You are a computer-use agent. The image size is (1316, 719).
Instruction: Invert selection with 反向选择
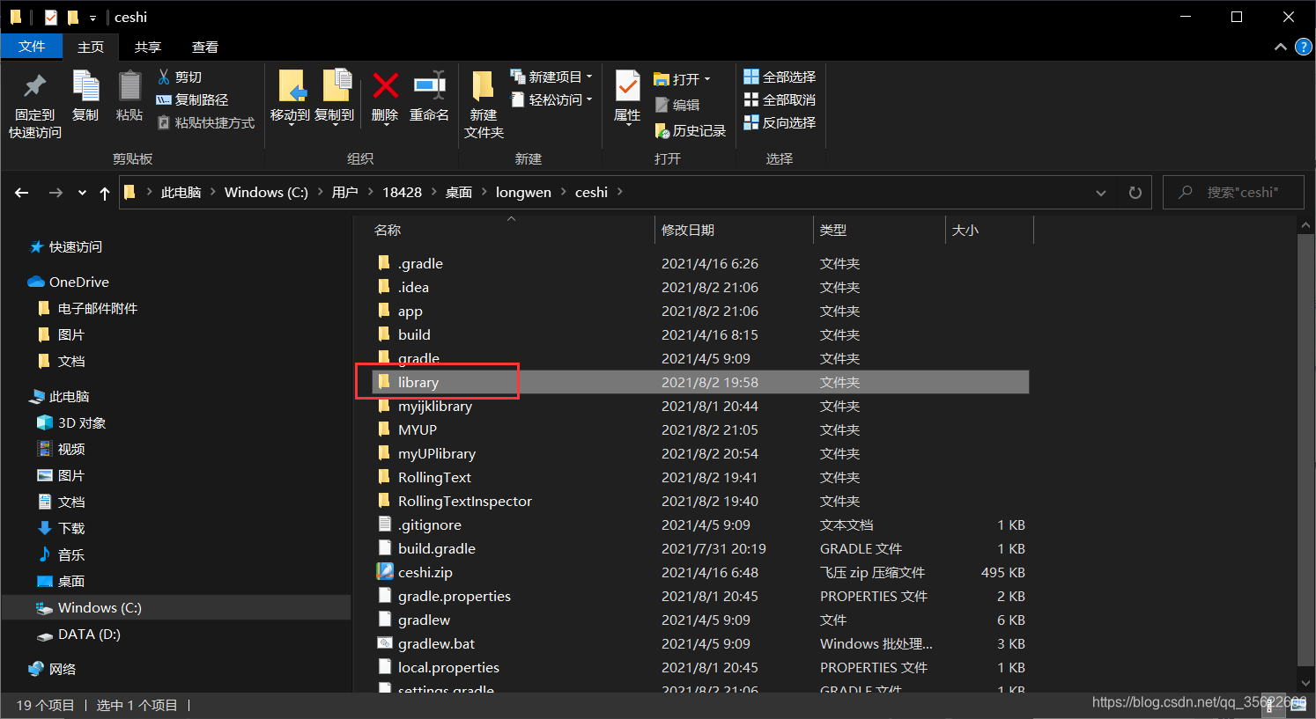(x=780, y=123)
